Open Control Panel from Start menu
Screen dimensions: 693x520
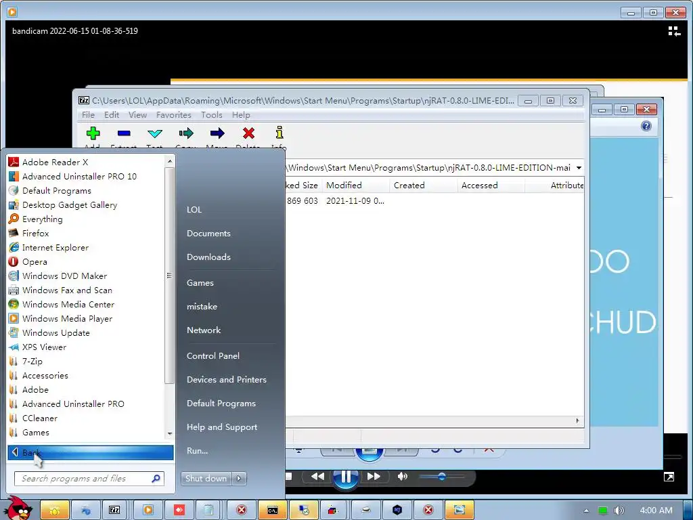tap(213, 356)
